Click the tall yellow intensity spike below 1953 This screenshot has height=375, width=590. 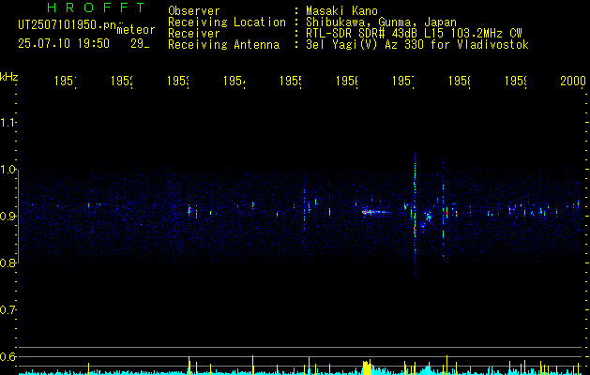pyautogui.click(x=189, y=366)
